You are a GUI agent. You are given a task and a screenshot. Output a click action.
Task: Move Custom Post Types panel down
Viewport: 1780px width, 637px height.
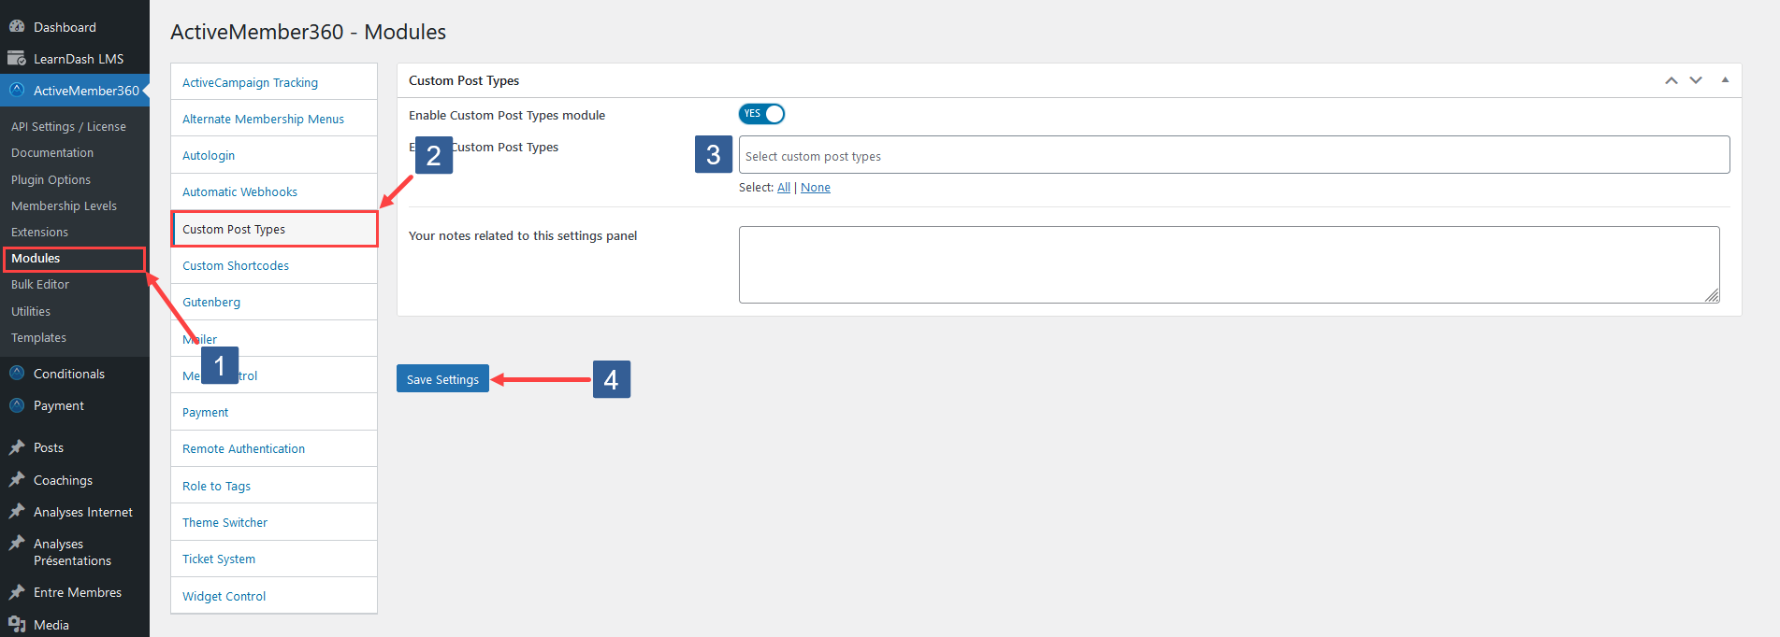[x=1696, y=80]
